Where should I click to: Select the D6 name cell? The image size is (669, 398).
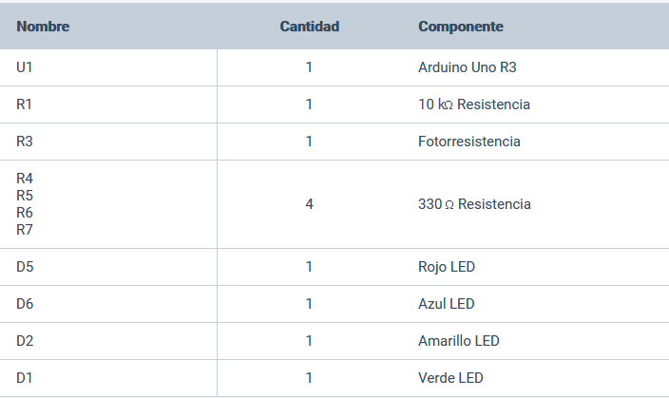pos(26,304)
